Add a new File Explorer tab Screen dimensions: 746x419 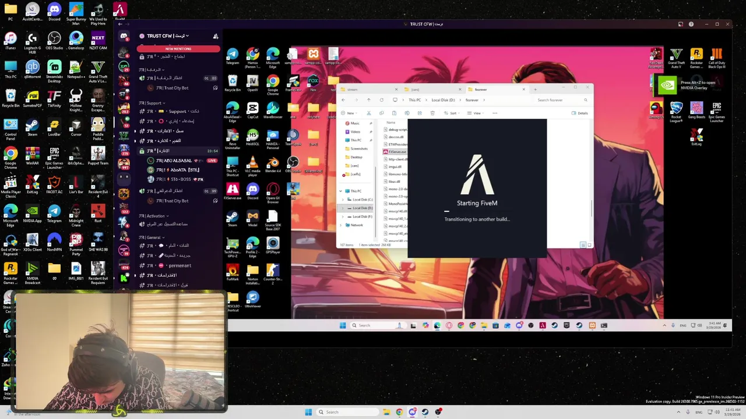[x=535, y=90]
